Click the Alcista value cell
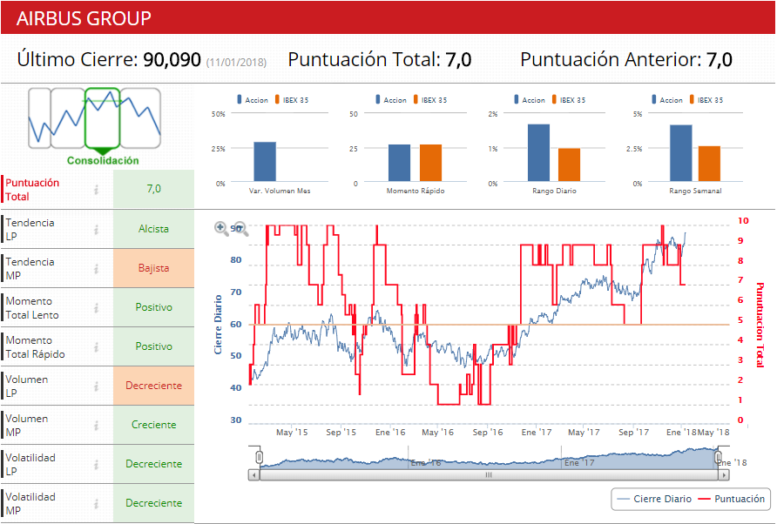This screenshot has width=777, height=524. (x=153, y=229)
